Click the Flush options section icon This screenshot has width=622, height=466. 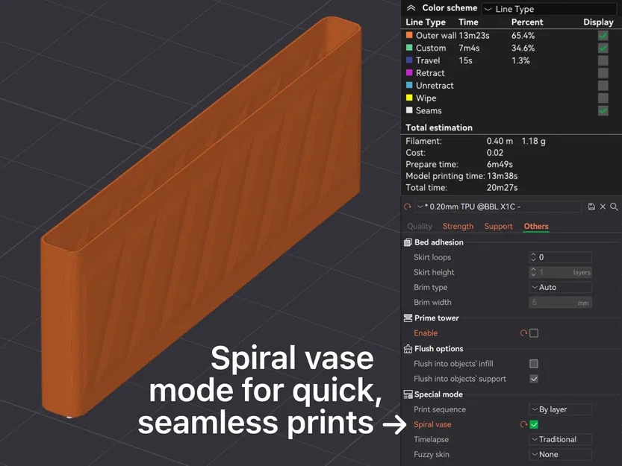click(408, 349)
